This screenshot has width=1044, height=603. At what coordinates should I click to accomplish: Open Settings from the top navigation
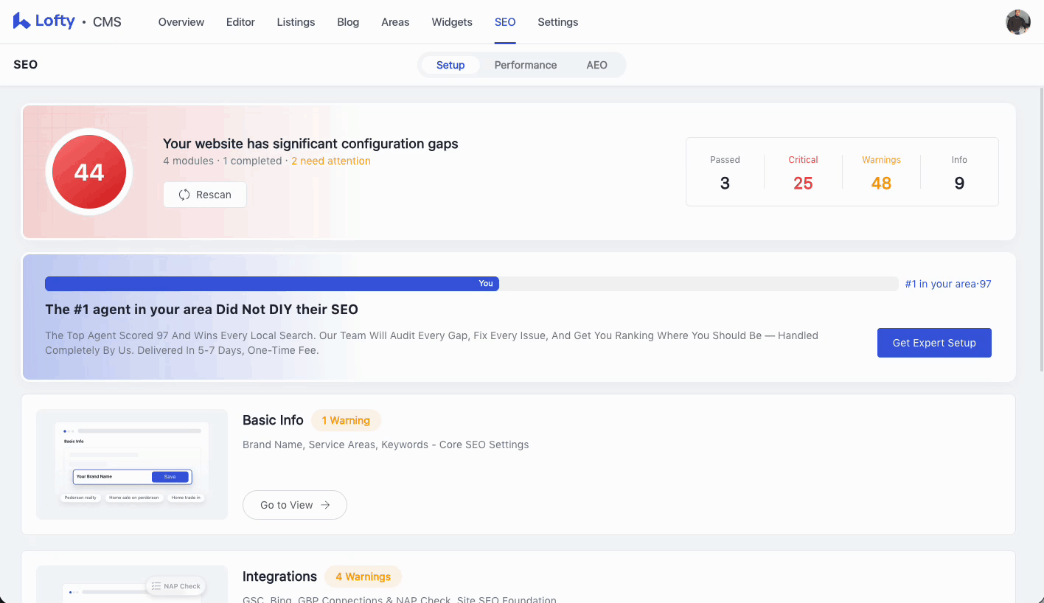(x=557, y=22)
